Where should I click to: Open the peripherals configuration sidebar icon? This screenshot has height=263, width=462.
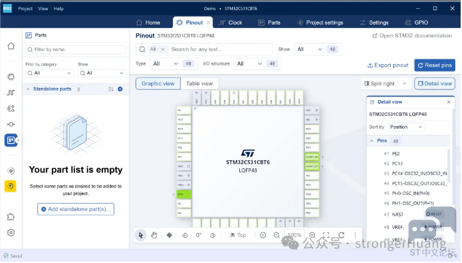point(11,109)
